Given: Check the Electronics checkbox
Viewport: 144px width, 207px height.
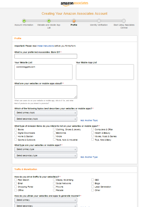Looking at the screenshot, I should coord(54,132).
